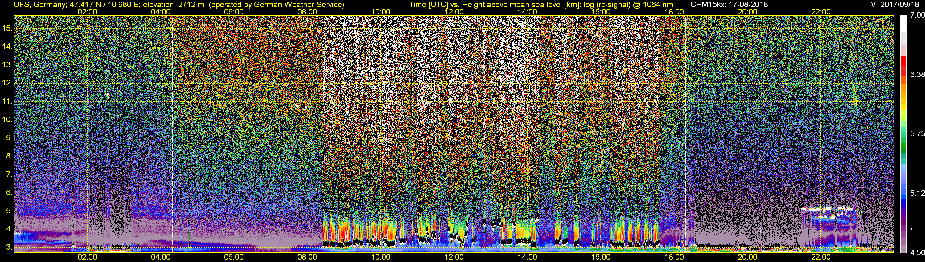Click the height axis label 9.
Image resolution: width=925 pixels, height=262 pixels.
pos(9,138)
